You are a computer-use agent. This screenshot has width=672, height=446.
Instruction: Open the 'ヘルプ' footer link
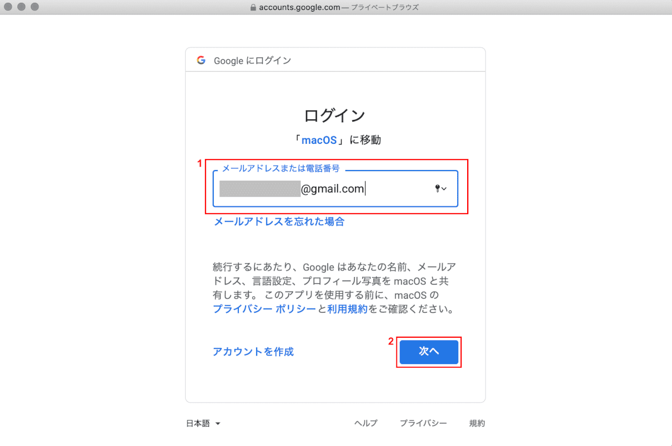[x=366, y=424]
